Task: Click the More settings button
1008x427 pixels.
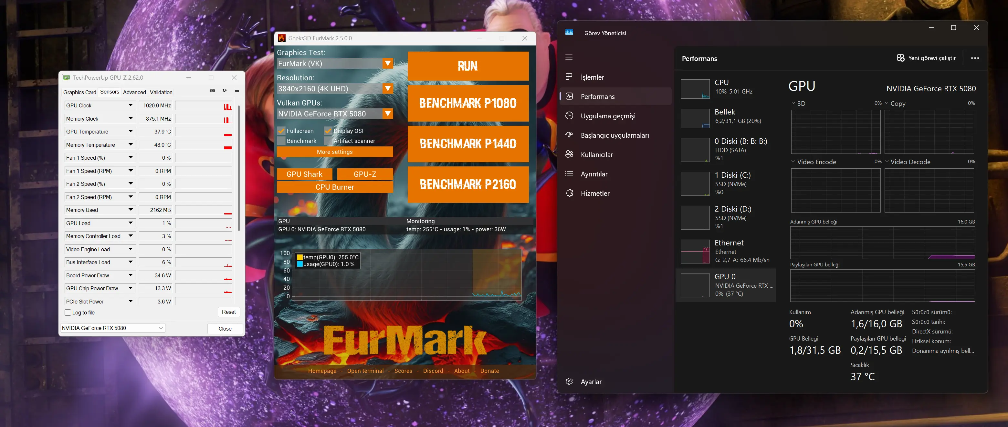Action: click(x=335, y=152)
